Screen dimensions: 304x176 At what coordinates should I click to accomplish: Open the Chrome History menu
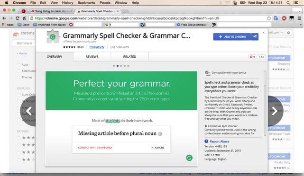point(67,3)
